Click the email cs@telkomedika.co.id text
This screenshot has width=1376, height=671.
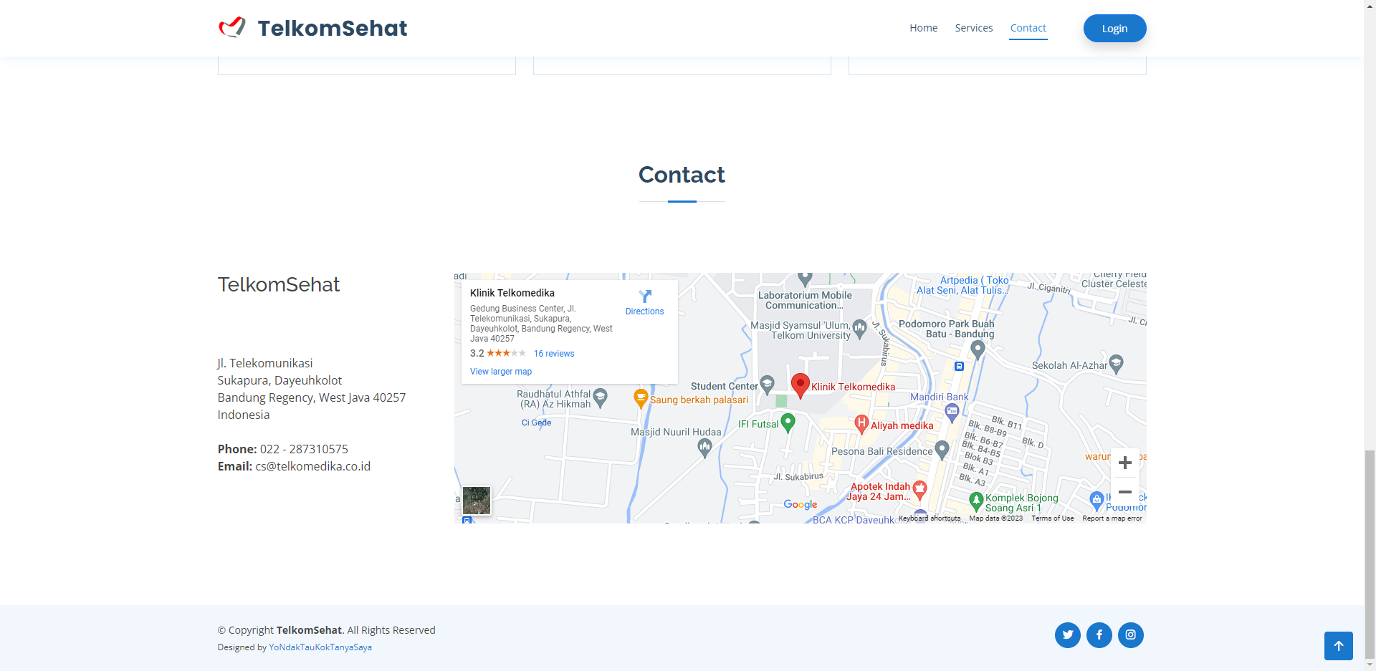(313, 466)
